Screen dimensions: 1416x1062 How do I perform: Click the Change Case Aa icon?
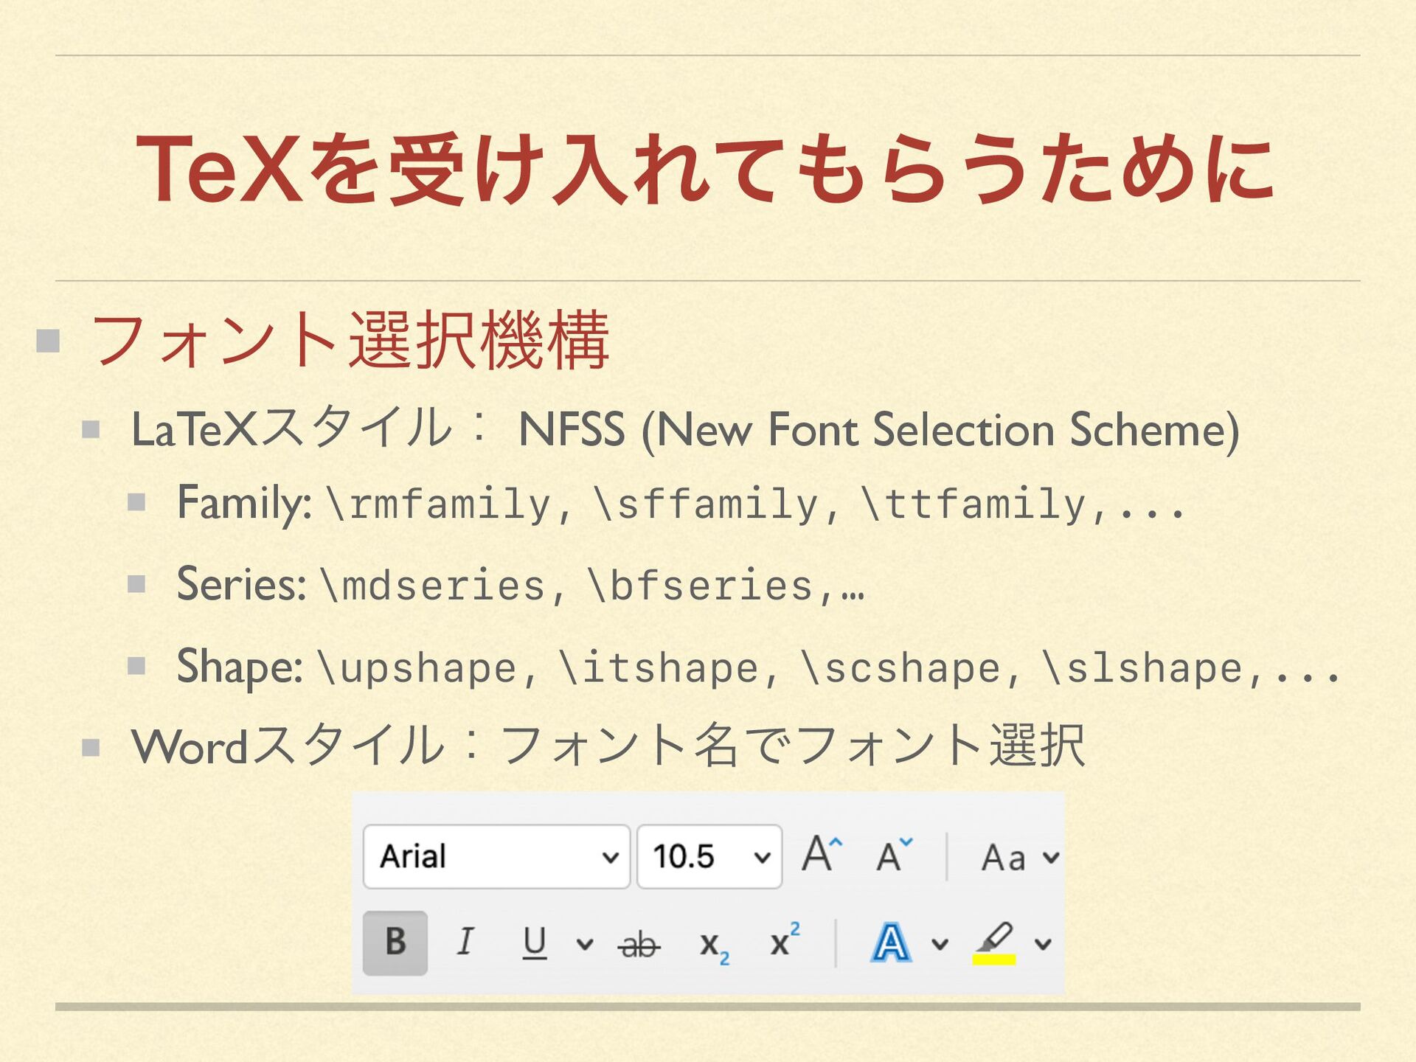1004,857
